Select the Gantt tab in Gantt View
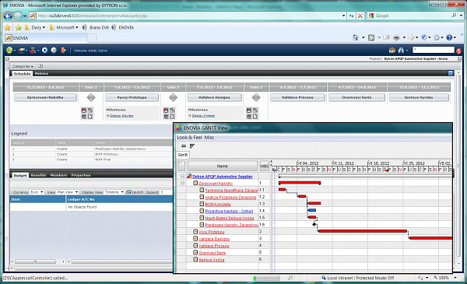Screen dimensions: 467x284 pos(183,155)
